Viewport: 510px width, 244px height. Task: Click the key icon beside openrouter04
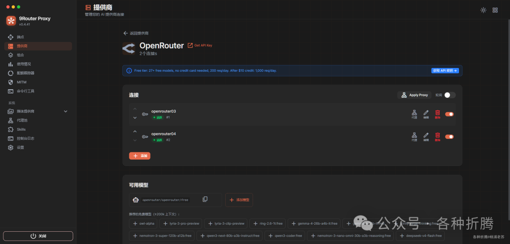[x=145, y=137]
